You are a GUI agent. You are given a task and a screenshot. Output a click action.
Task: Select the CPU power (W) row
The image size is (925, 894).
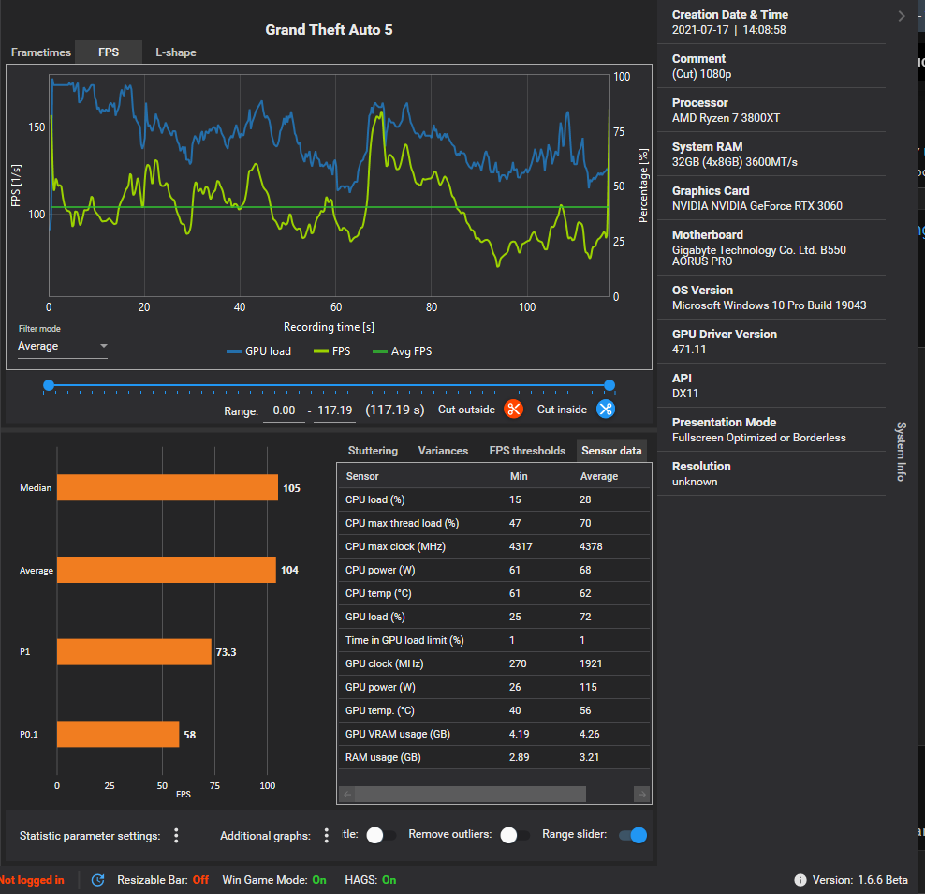(493, 570)
